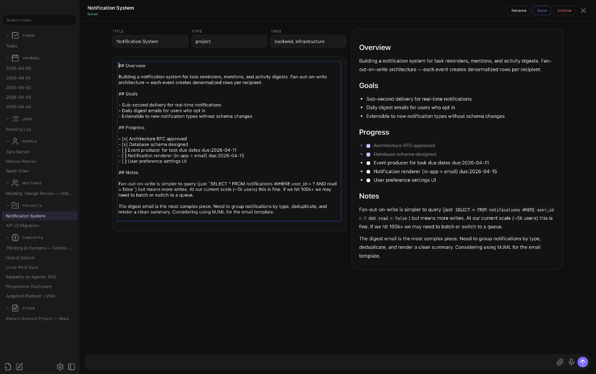
Task: Collapse the Tasks section chevron
Action: [x=8, y=36]
